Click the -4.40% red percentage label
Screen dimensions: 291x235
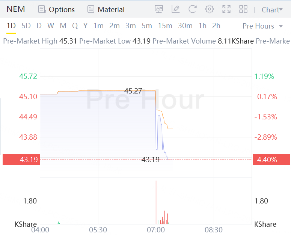coord(265,160)
